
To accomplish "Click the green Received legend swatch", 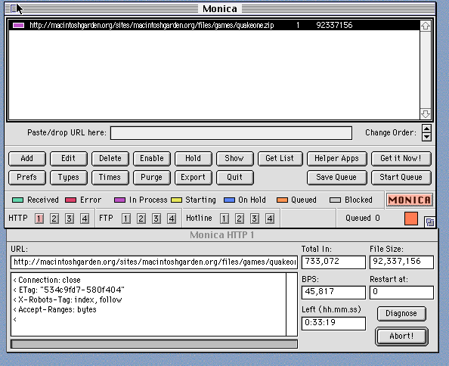I will 17,200.
